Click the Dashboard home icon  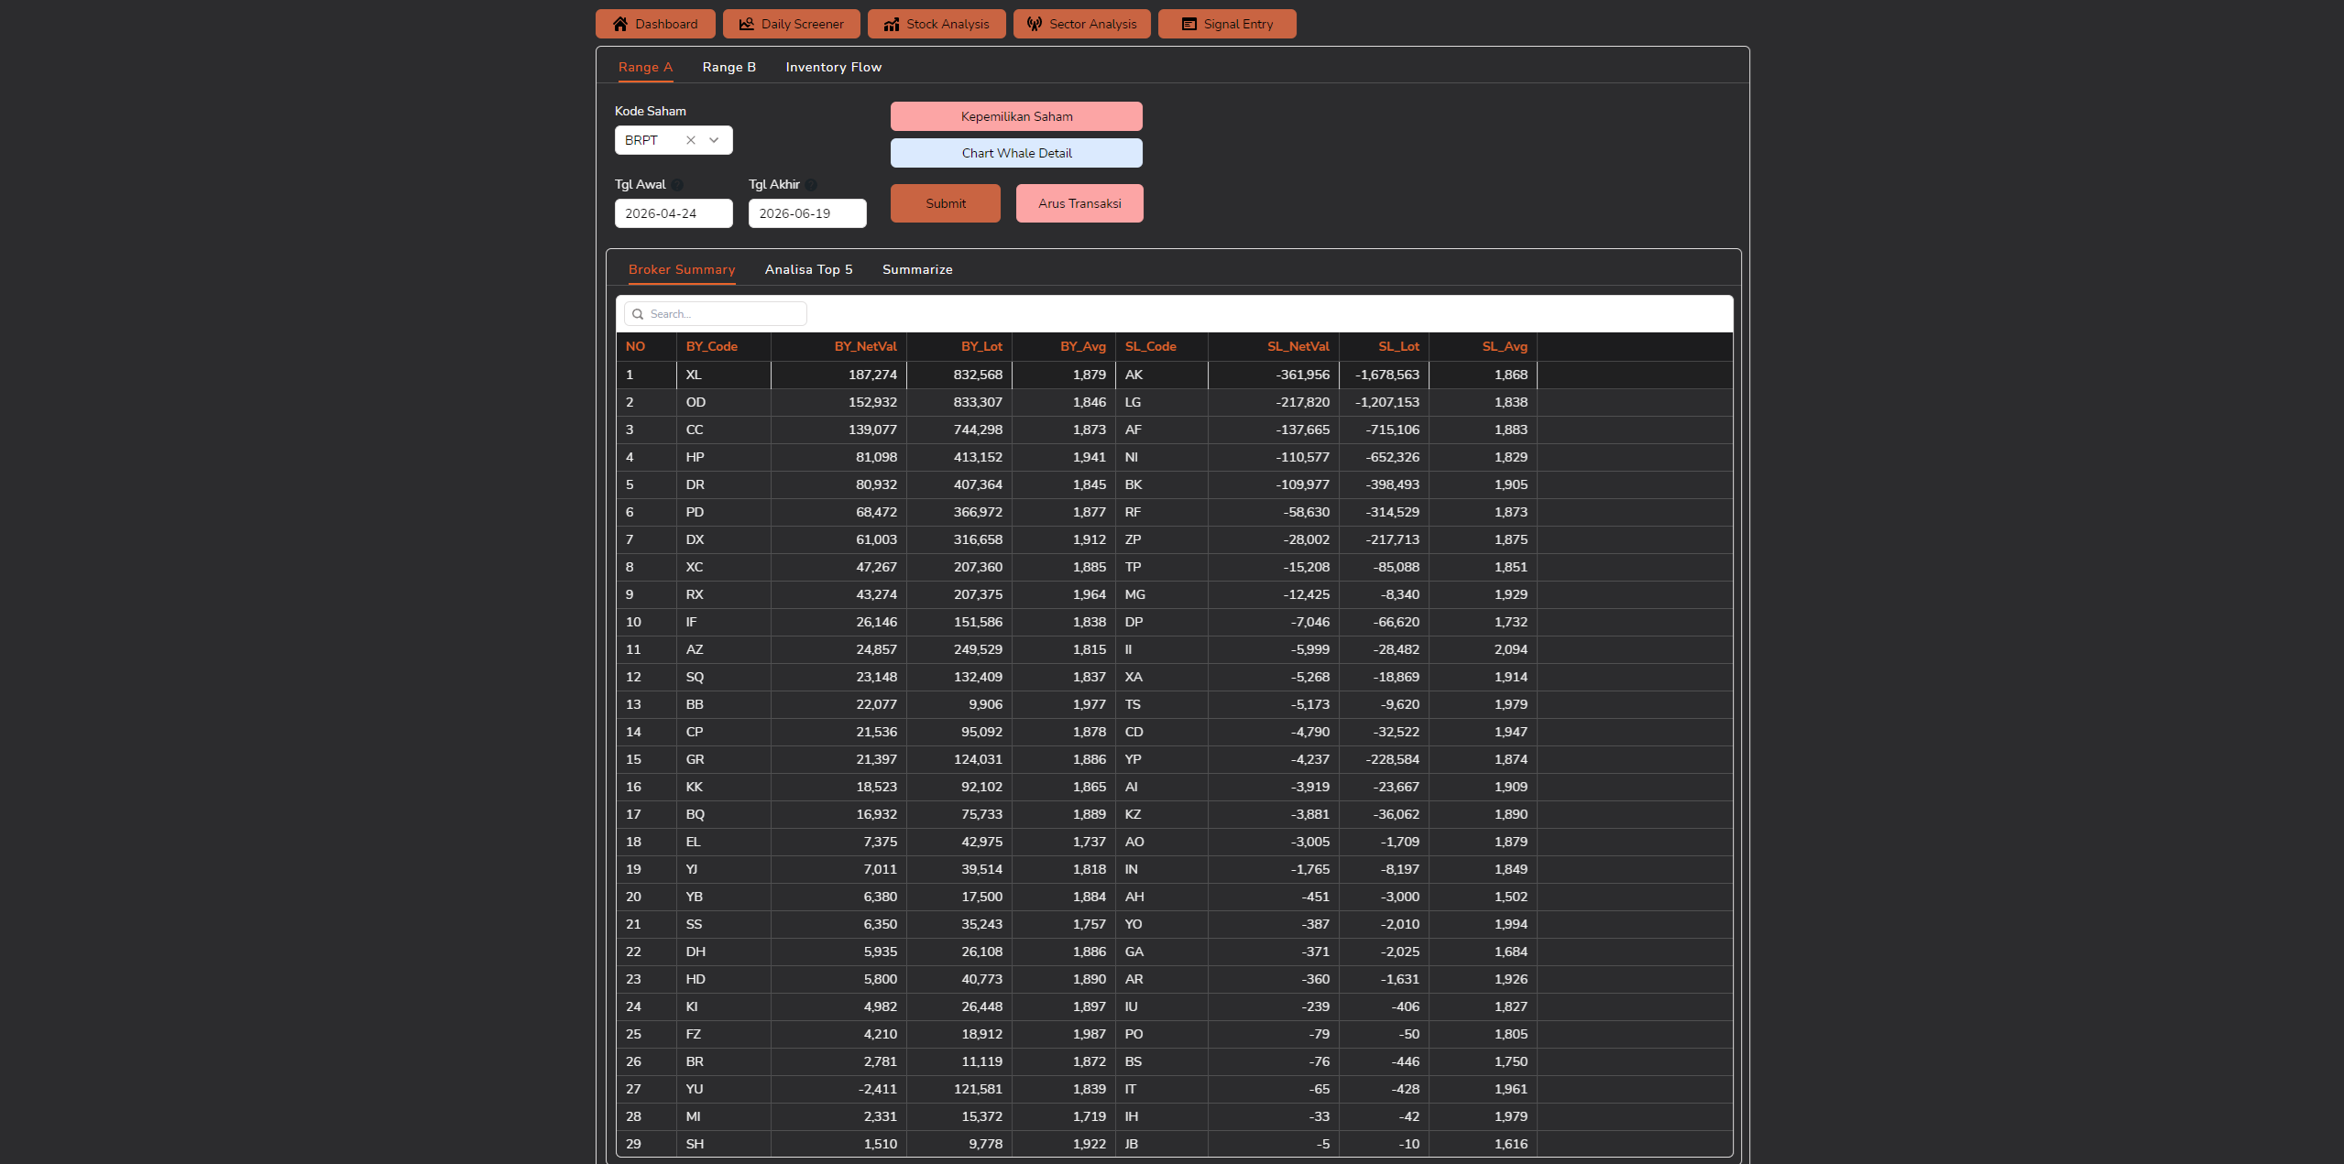620,24
